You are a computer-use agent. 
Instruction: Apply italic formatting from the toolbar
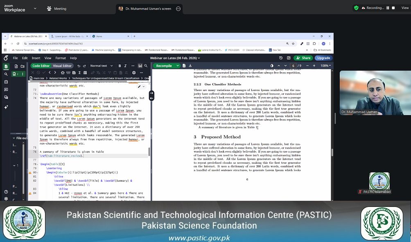[126, 66]
